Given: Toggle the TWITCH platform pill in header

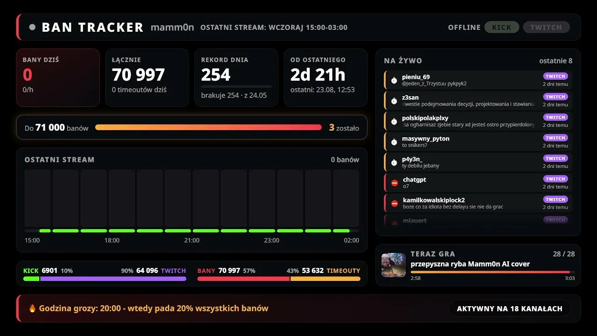Looking at the screenshot, I should [x=546, y=28].
